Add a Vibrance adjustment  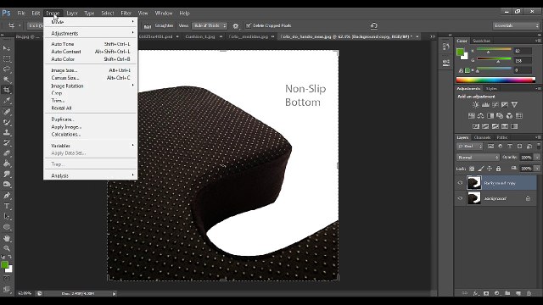click(515, 105)
